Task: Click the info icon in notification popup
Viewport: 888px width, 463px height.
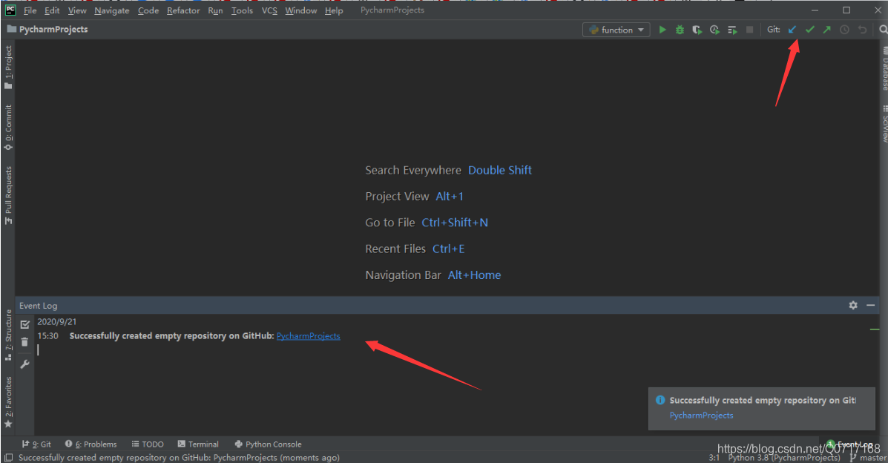Action: tap(660, 400)
